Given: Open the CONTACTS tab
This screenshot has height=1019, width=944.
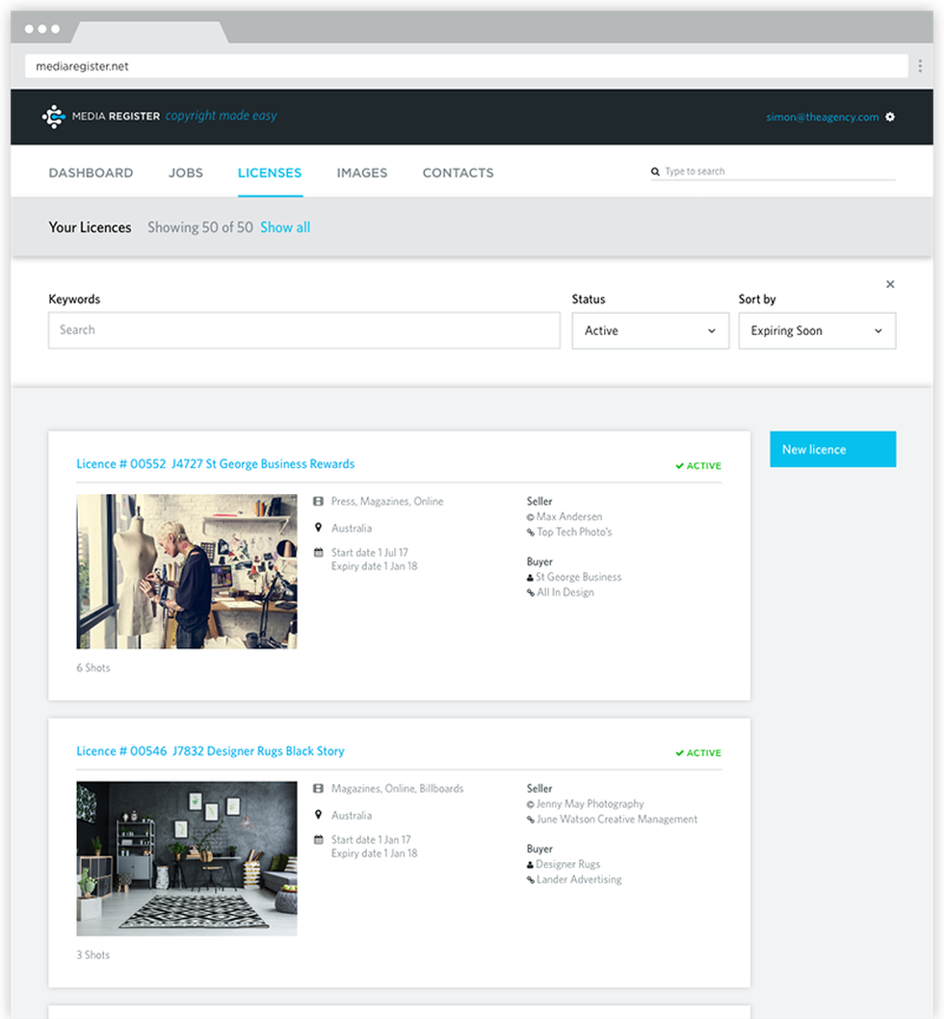Looking at the screenshot, I should point(458,172).
